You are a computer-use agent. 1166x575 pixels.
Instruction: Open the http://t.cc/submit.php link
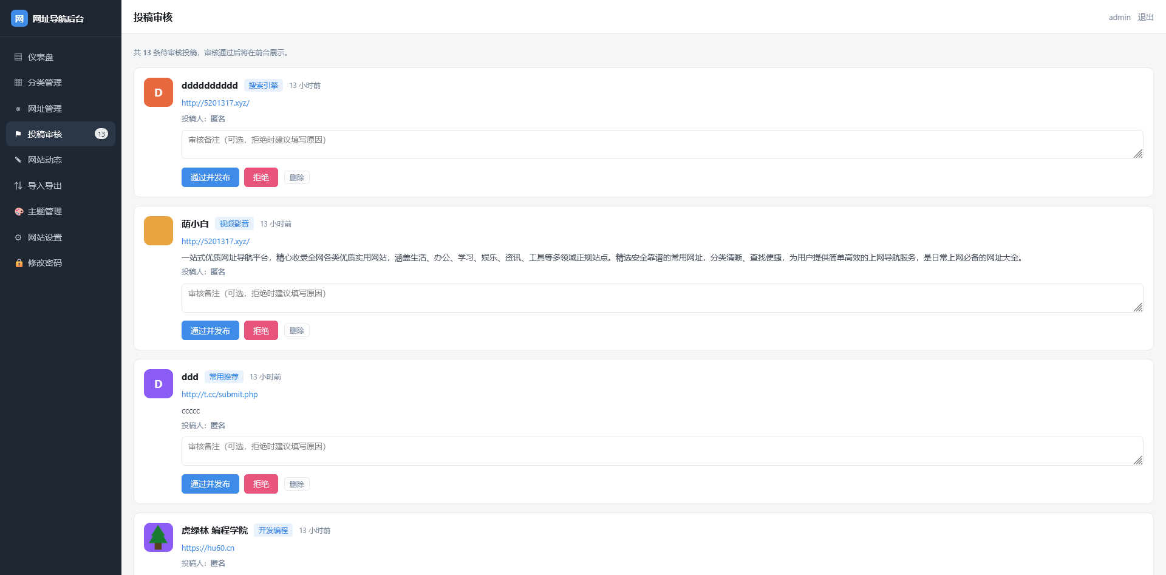[x=220, y=395]
